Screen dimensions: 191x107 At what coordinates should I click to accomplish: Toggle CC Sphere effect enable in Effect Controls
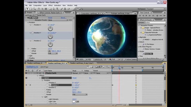28,18
